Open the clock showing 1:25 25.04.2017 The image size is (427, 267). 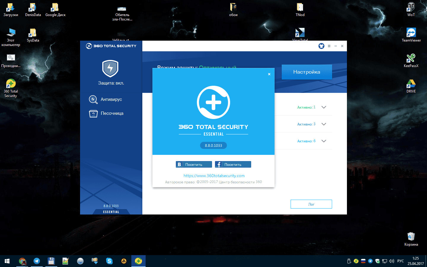click(415, 261)
